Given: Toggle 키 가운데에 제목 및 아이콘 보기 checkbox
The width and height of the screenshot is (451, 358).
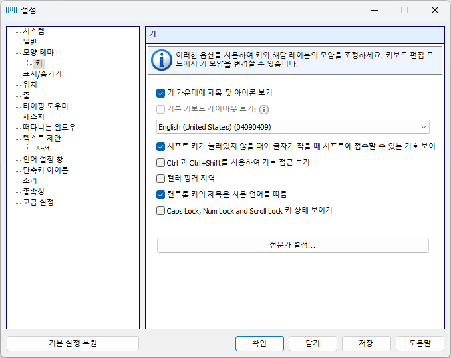Looking at the screenshot, I should tap(160, 93).
